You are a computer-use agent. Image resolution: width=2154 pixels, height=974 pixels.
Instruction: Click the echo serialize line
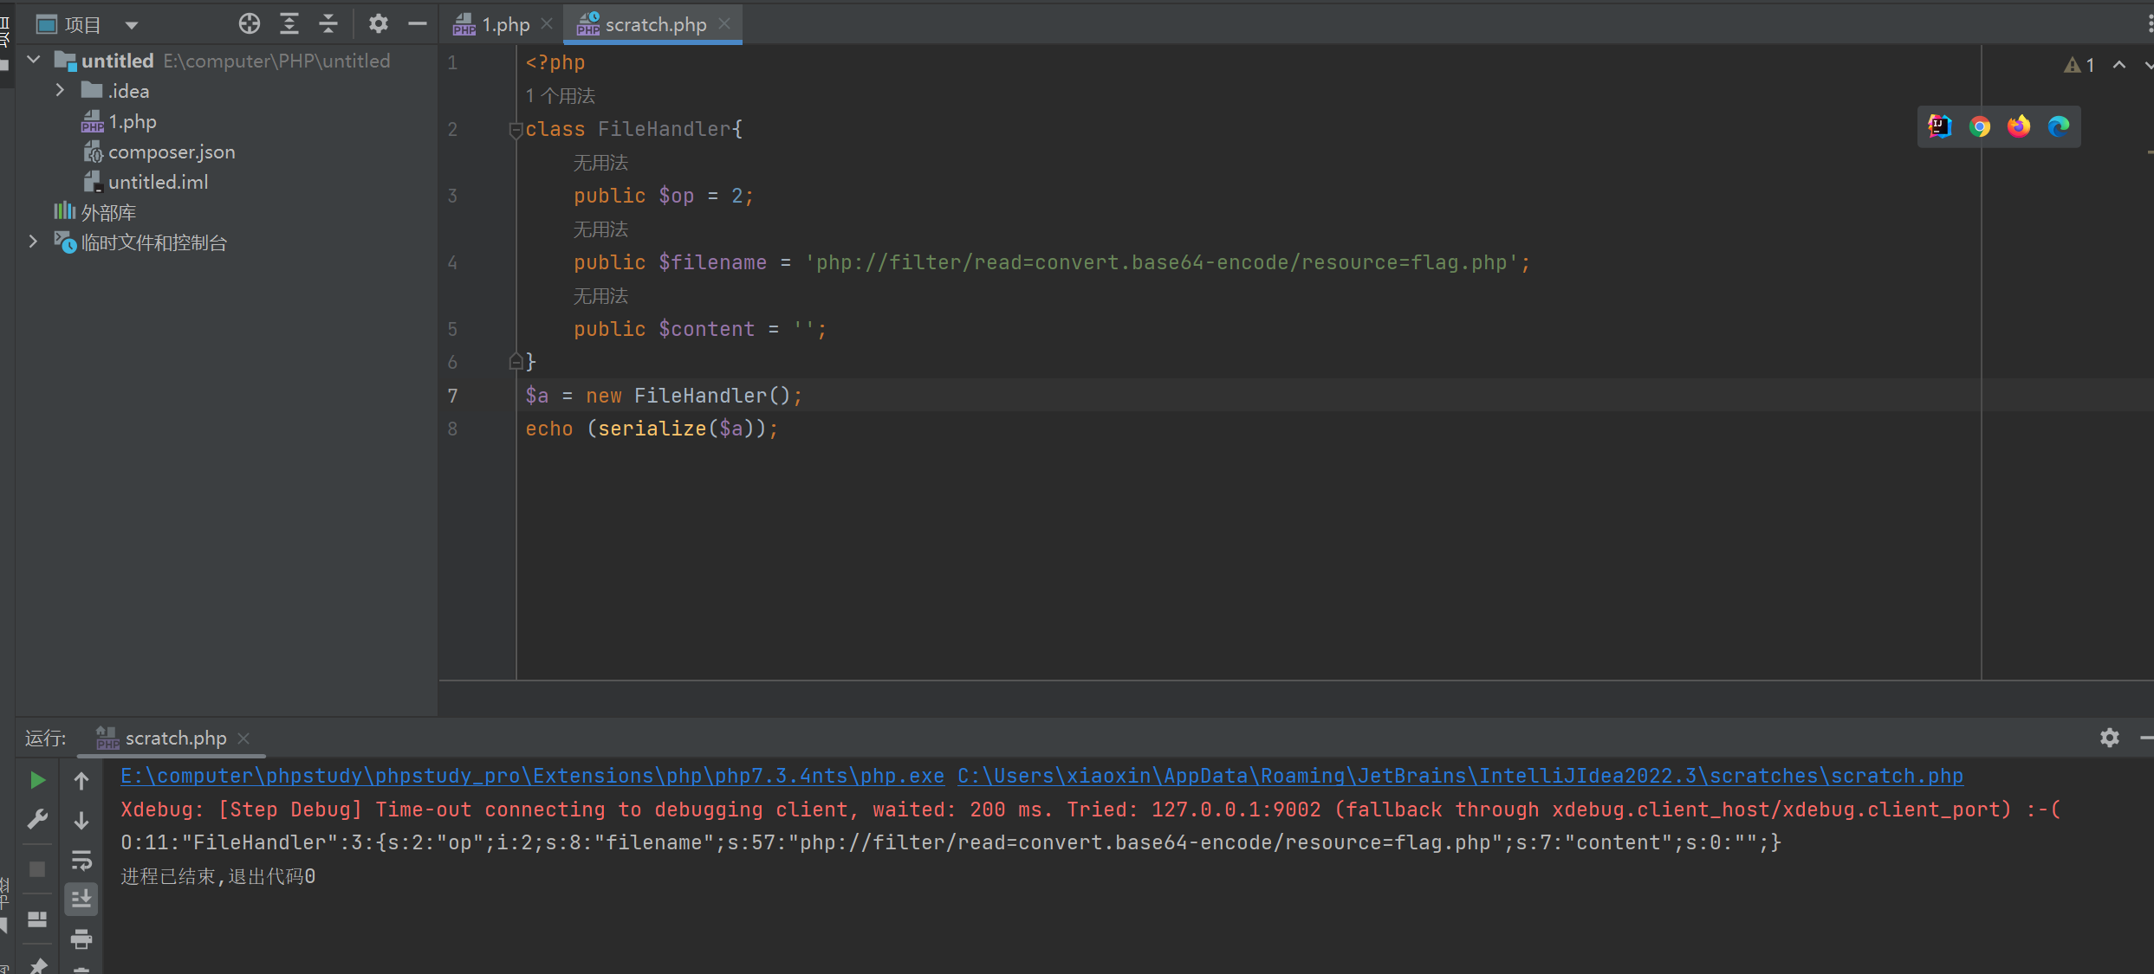652,429
